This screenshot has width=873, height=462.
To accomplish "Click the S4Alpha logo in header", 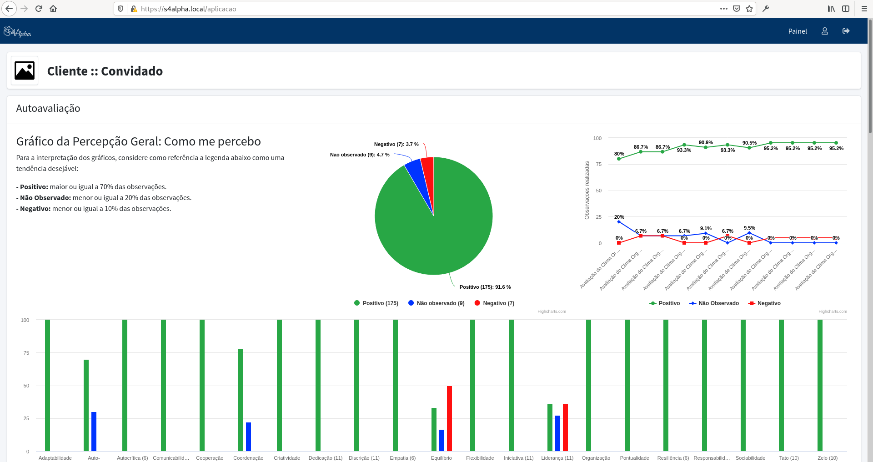I will pos(17,32).
